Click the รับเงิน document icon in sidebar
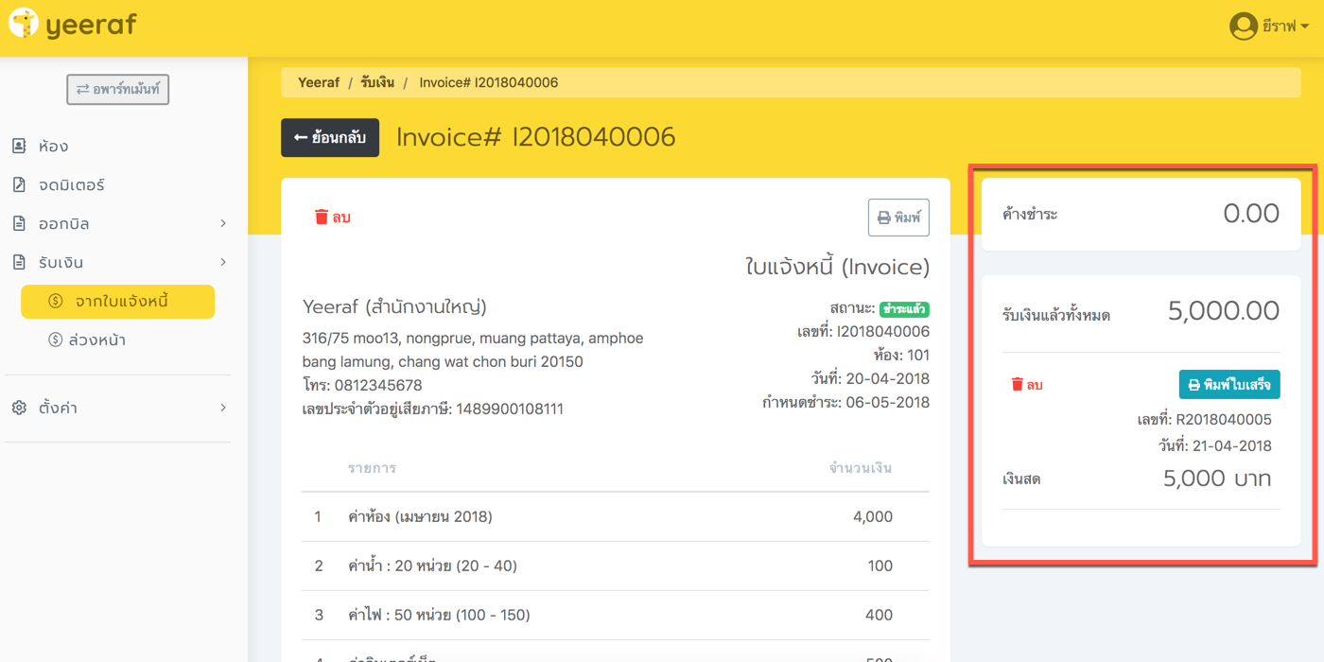 click(19, 262)
